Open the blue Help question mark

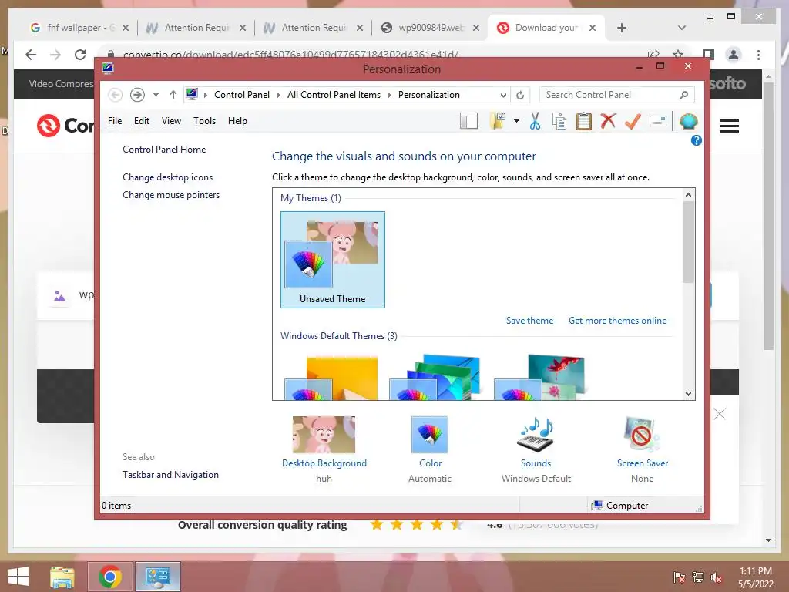[697, 140]
